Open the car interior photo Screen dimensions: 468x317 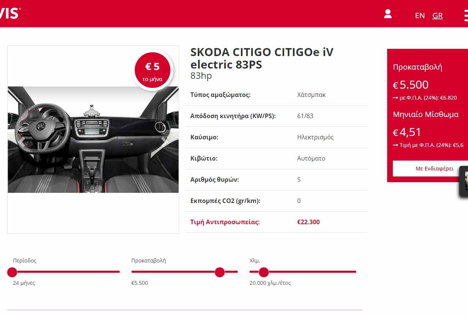[93, 140]
